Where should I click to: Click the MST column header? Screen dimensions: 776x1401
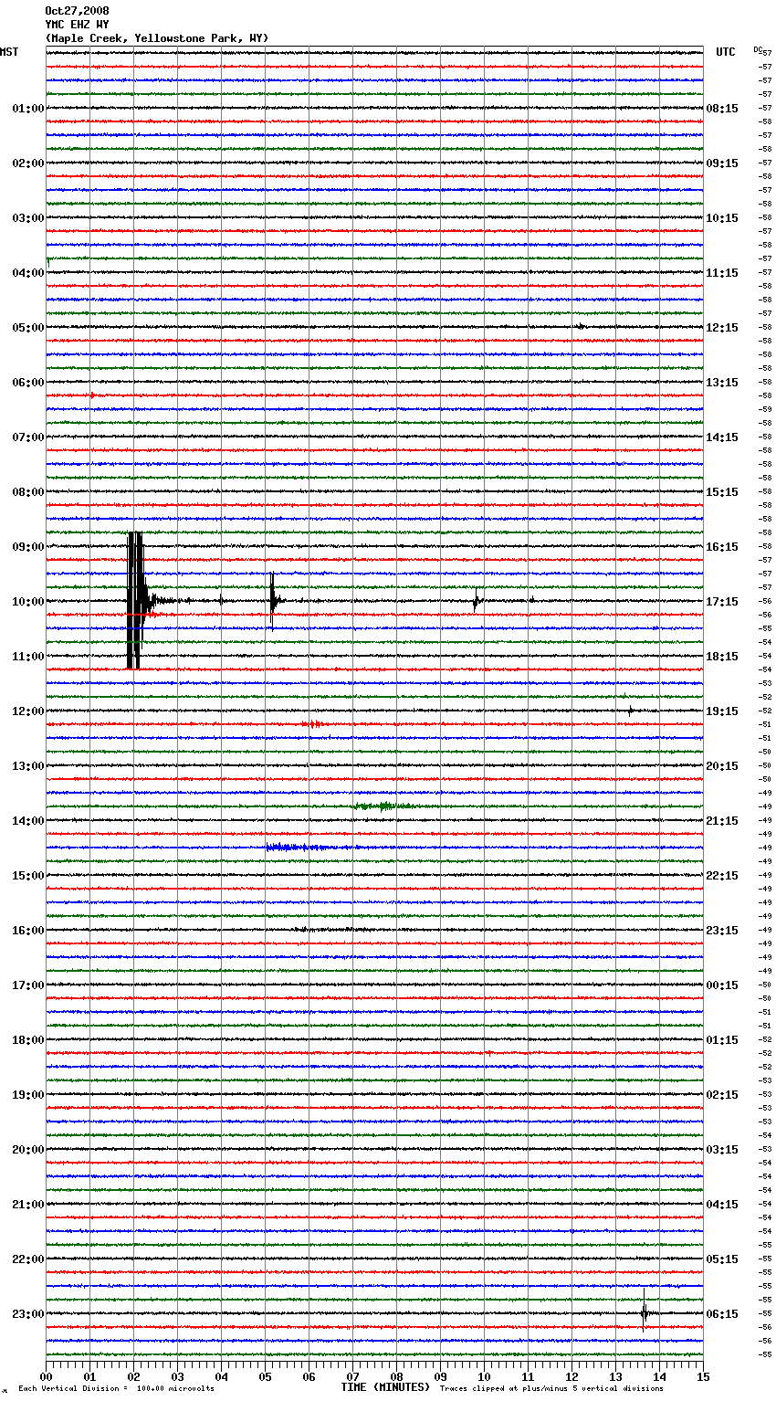click(9, 52)
